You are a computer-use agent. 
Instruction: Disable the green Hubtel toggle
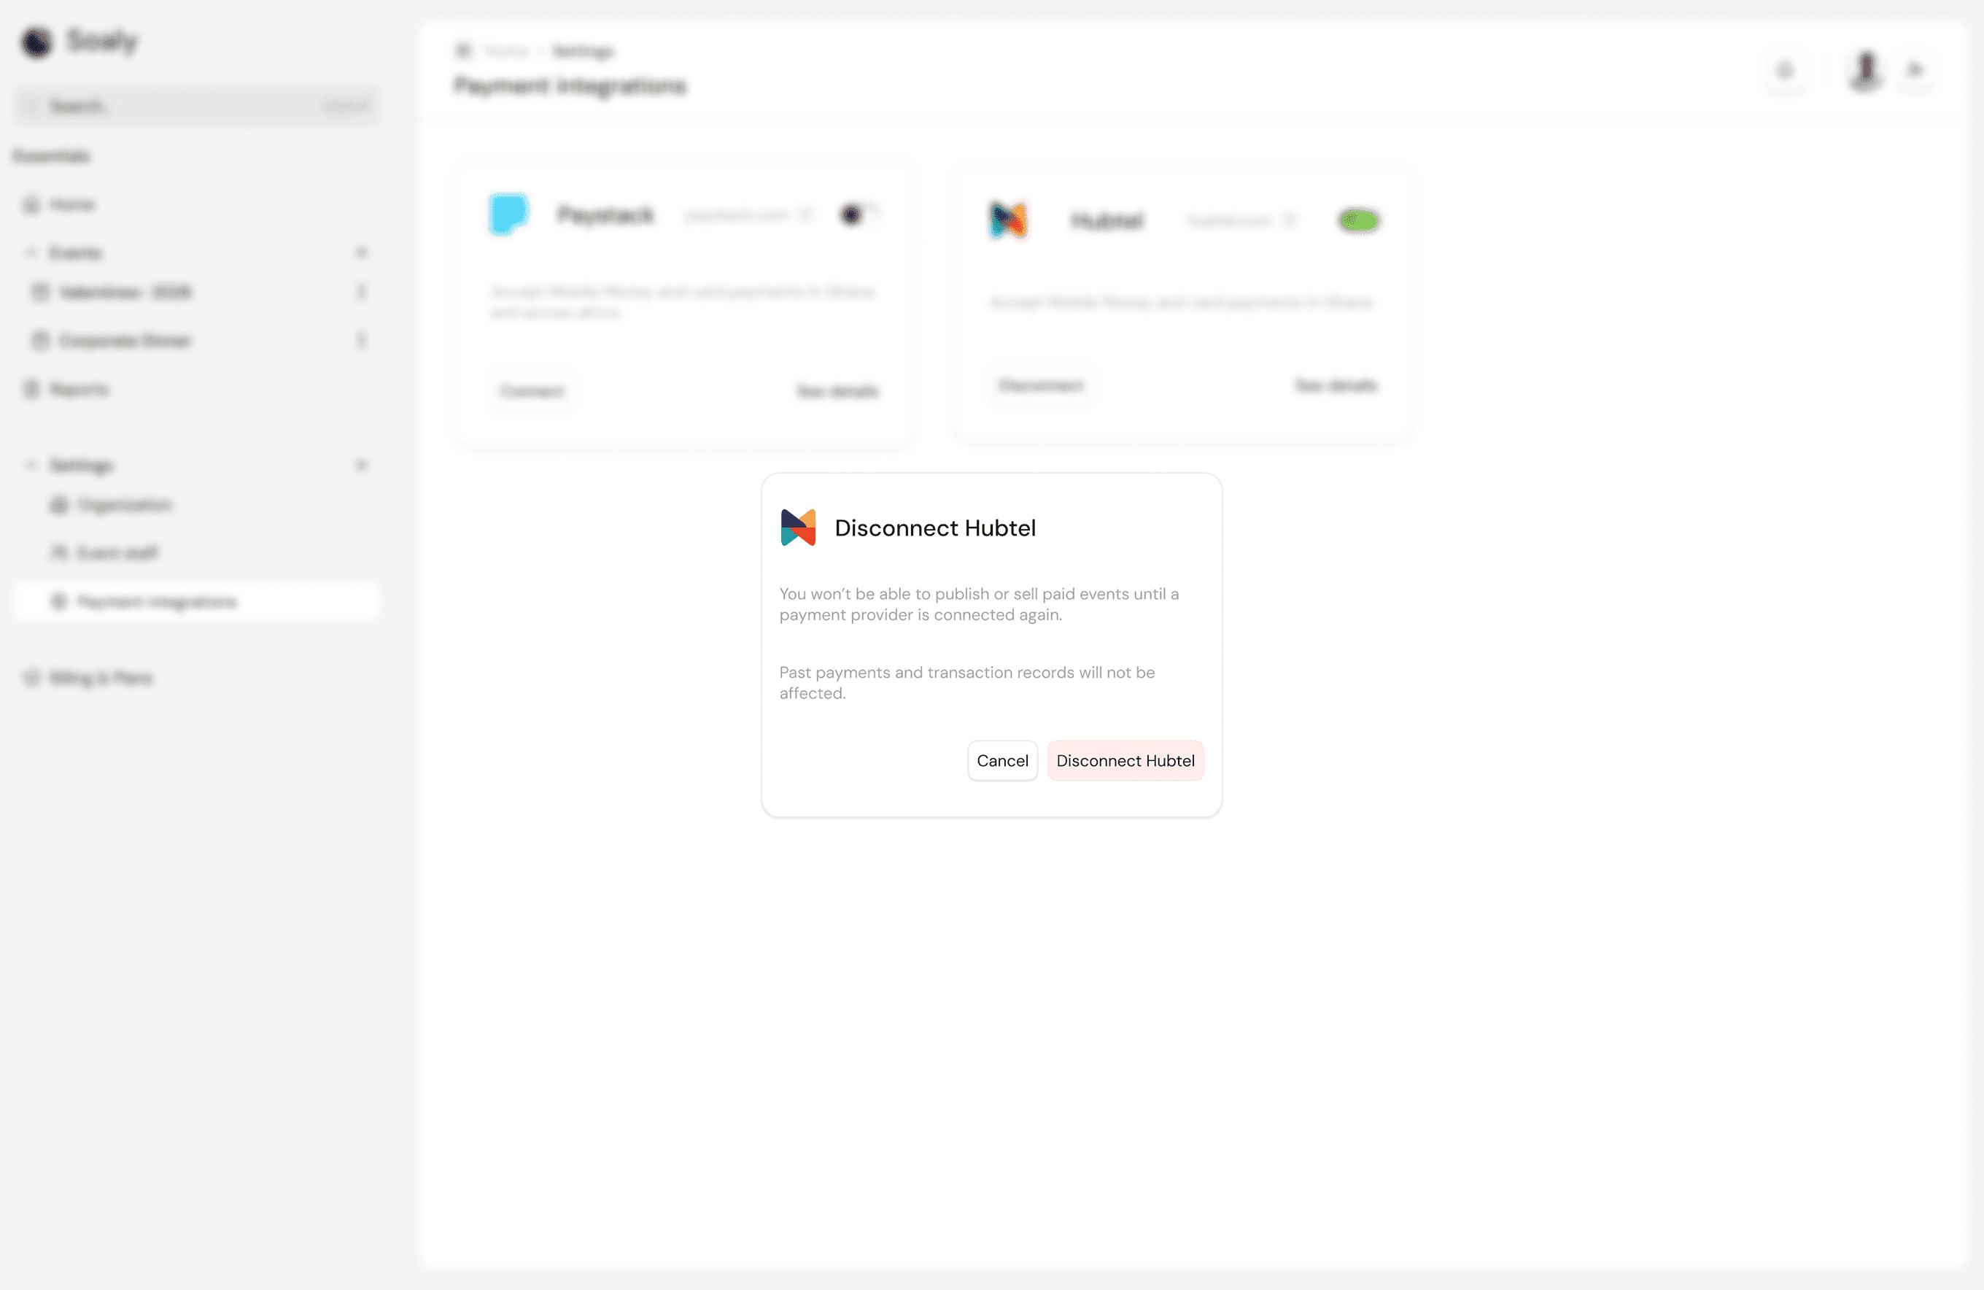click(x=1358, y=220)
